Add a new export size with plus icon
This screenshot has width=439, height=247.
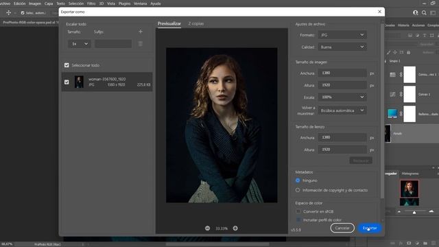pos(141,32)
